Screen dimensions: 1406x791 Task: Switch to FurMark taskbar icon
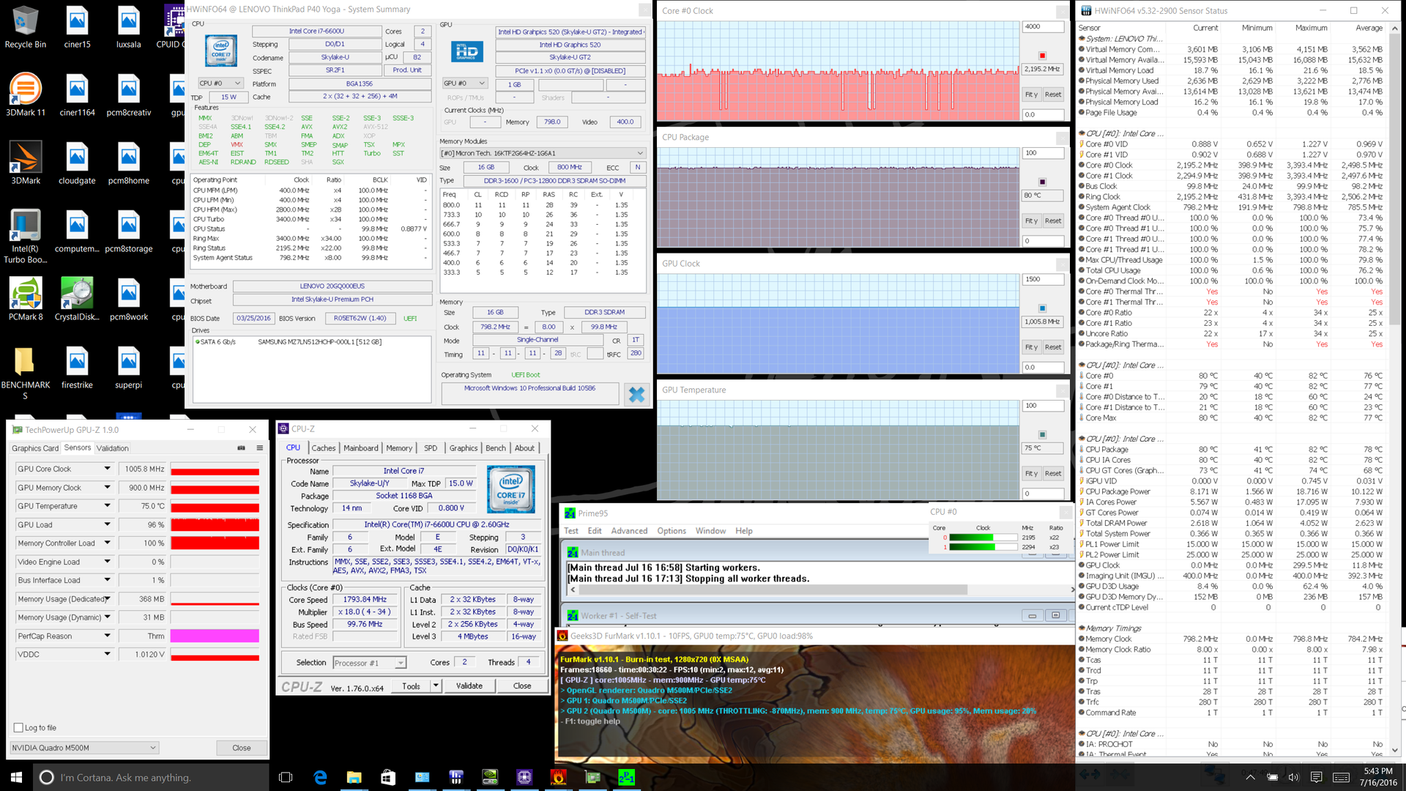(559, 777)
